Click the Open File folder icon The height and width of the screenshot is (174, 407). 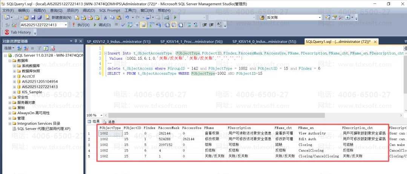(x=26, y=17)
